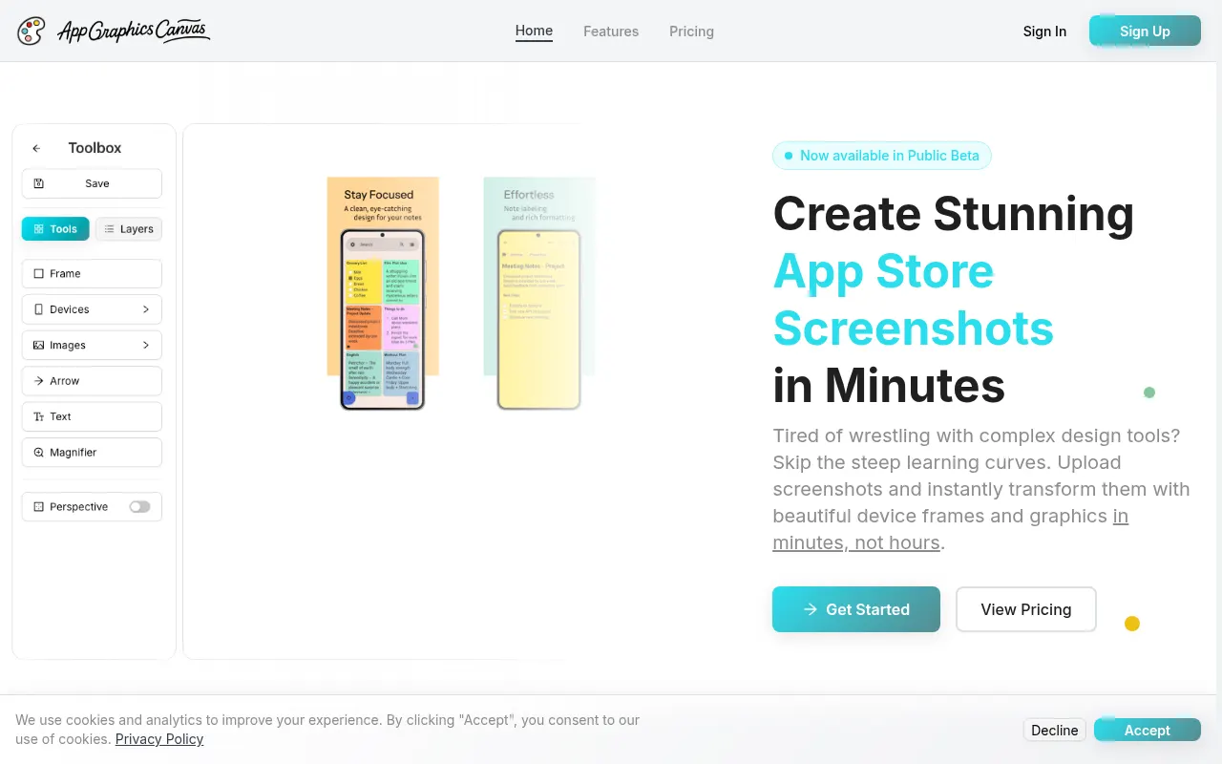This screenshot has height=764, width=1222.
Task: Click the 'in minutes, not hours' underlined text
Action: (x=951, y=529)
